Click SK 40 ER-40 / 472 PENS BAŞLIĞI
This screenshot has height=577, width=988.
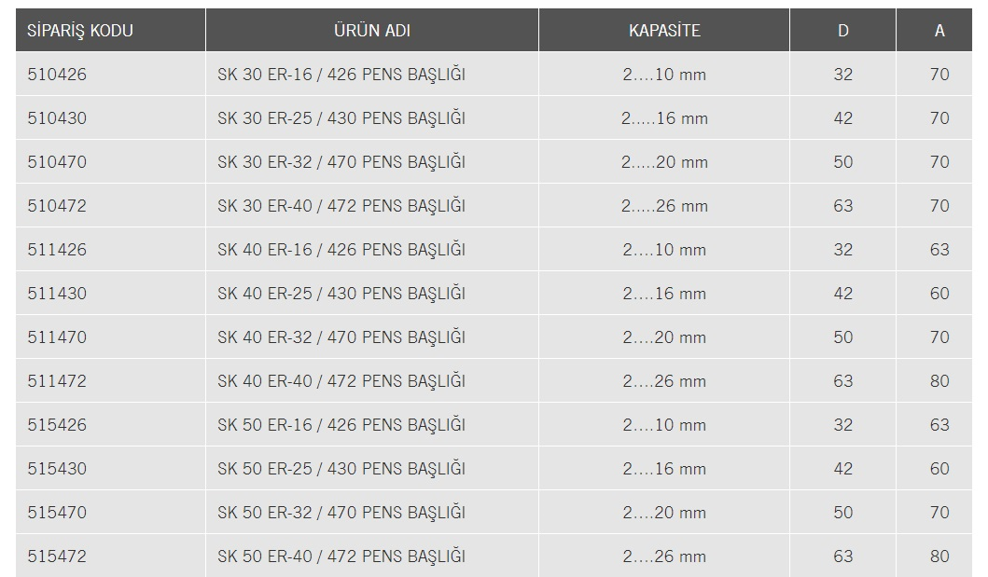click(341, 381)
